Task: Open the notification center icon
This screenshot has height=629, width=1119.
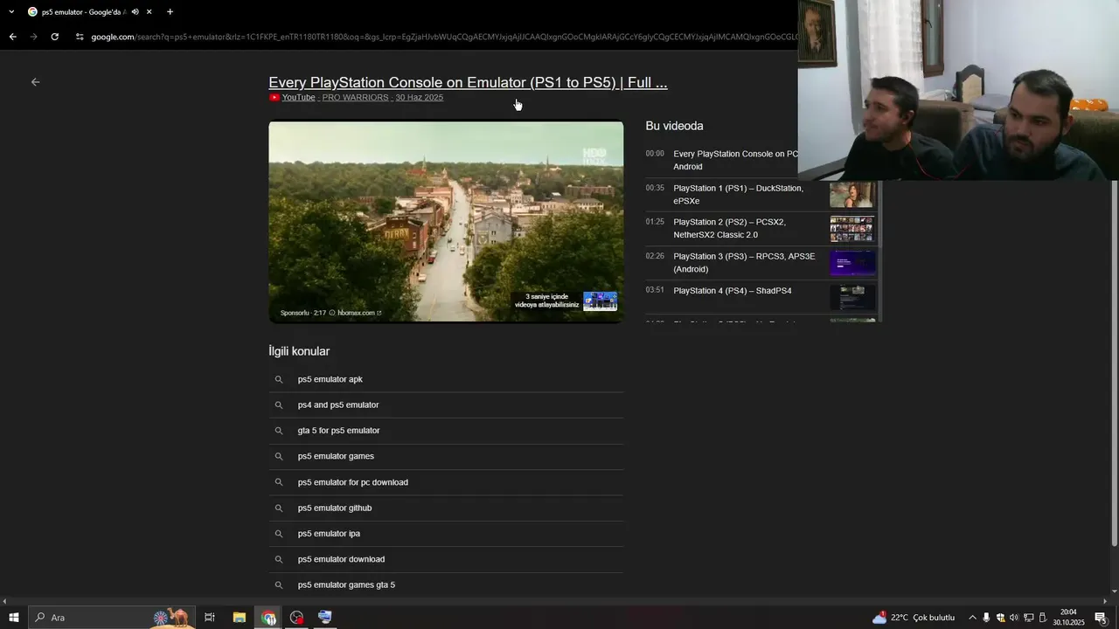Action: coord(1101,618)
